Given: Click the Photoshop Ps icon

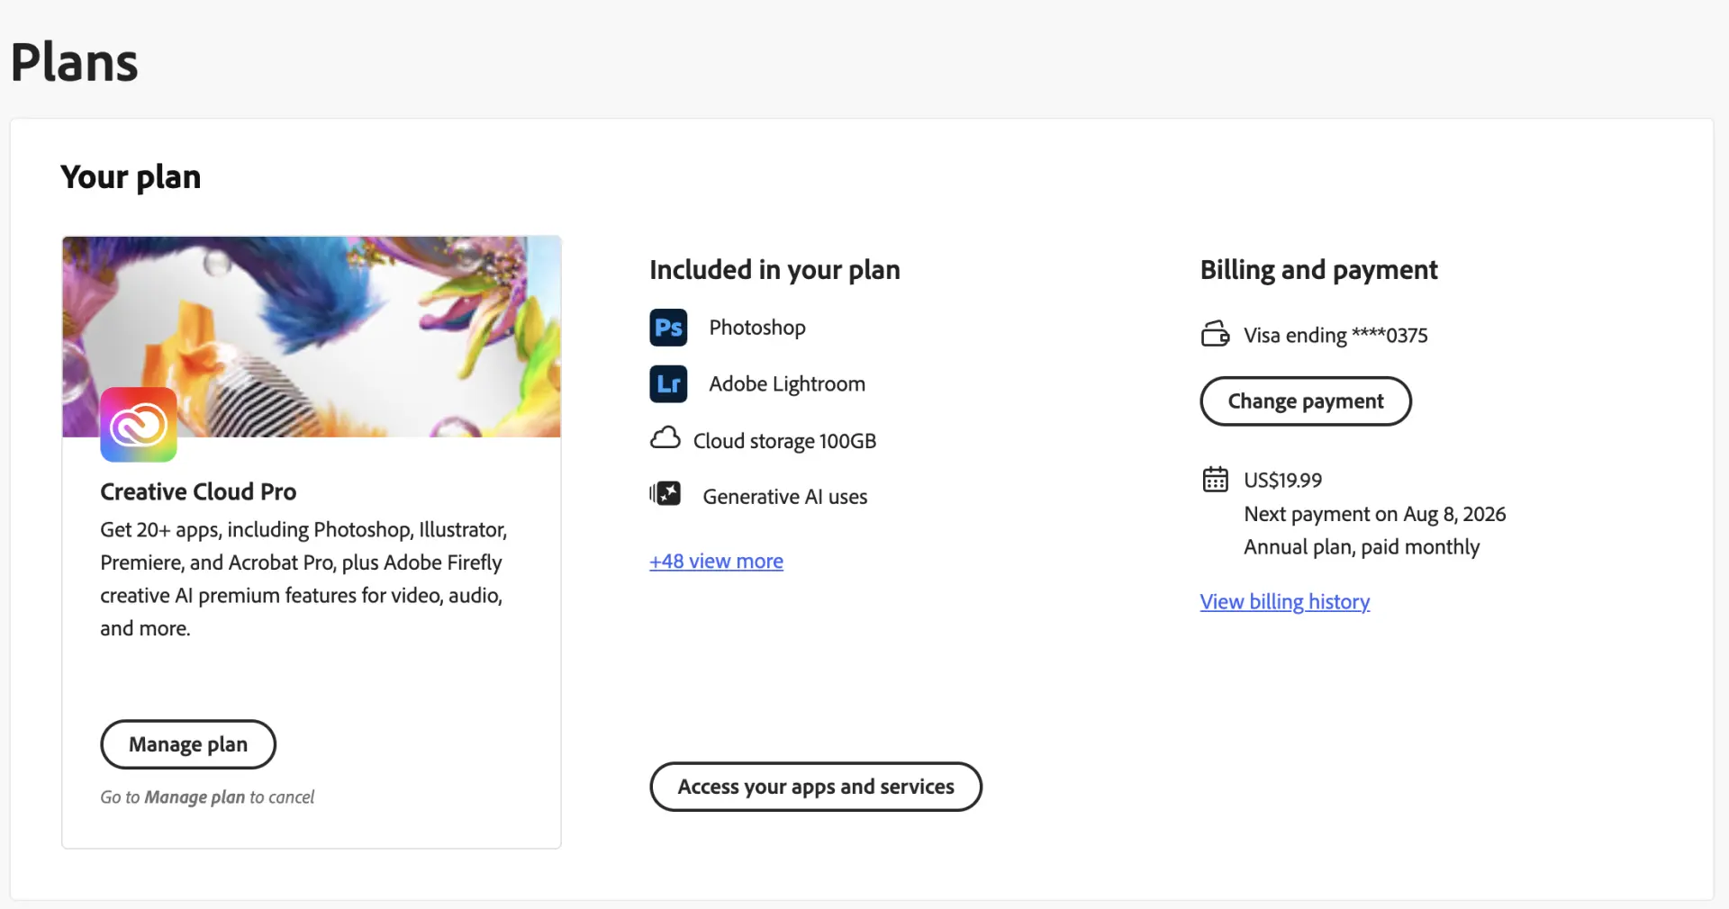Looking at the screenshot, I should [x=668, y=328].
